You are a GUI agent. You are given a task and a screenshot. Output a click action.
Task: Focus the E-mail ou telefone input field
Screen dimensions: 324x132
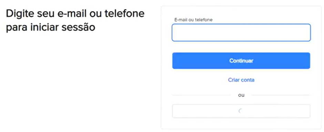coord(241,33)
